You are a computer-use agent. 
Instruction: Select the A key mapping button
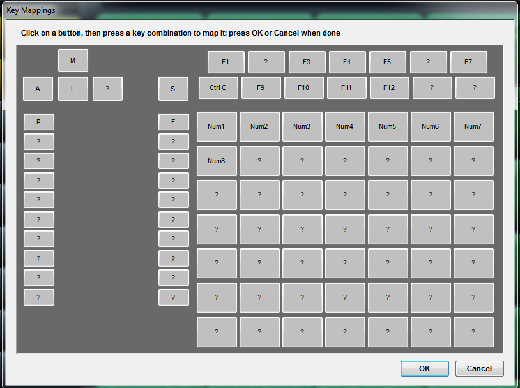pyautogui.click(x=38, y=89)
